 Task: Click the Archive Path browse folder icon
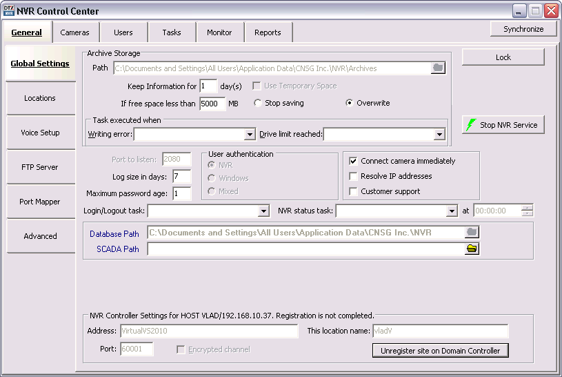pyautogui.click(x=438, y=68)
